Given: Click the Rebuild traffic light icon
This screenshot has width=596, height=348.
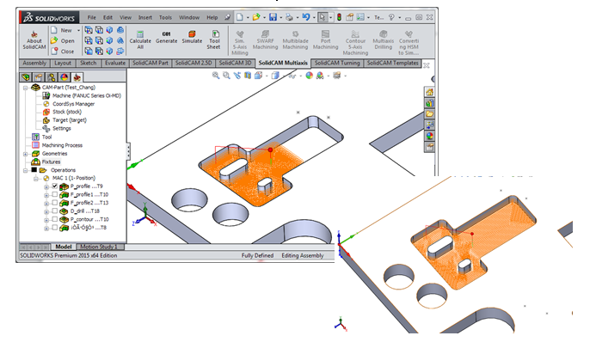Looking at the screenshot, I should coord(339,17).
